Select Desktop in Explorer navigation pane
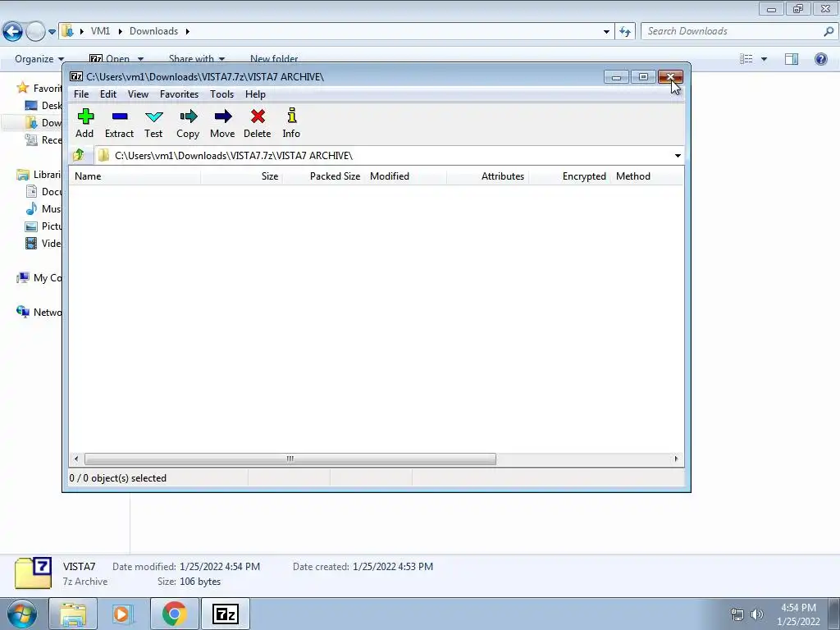Screen dimensions: 840x630 pos(43,106)
